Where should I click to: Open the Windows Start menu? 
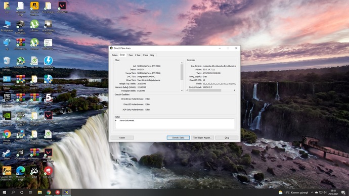[4, 192]
